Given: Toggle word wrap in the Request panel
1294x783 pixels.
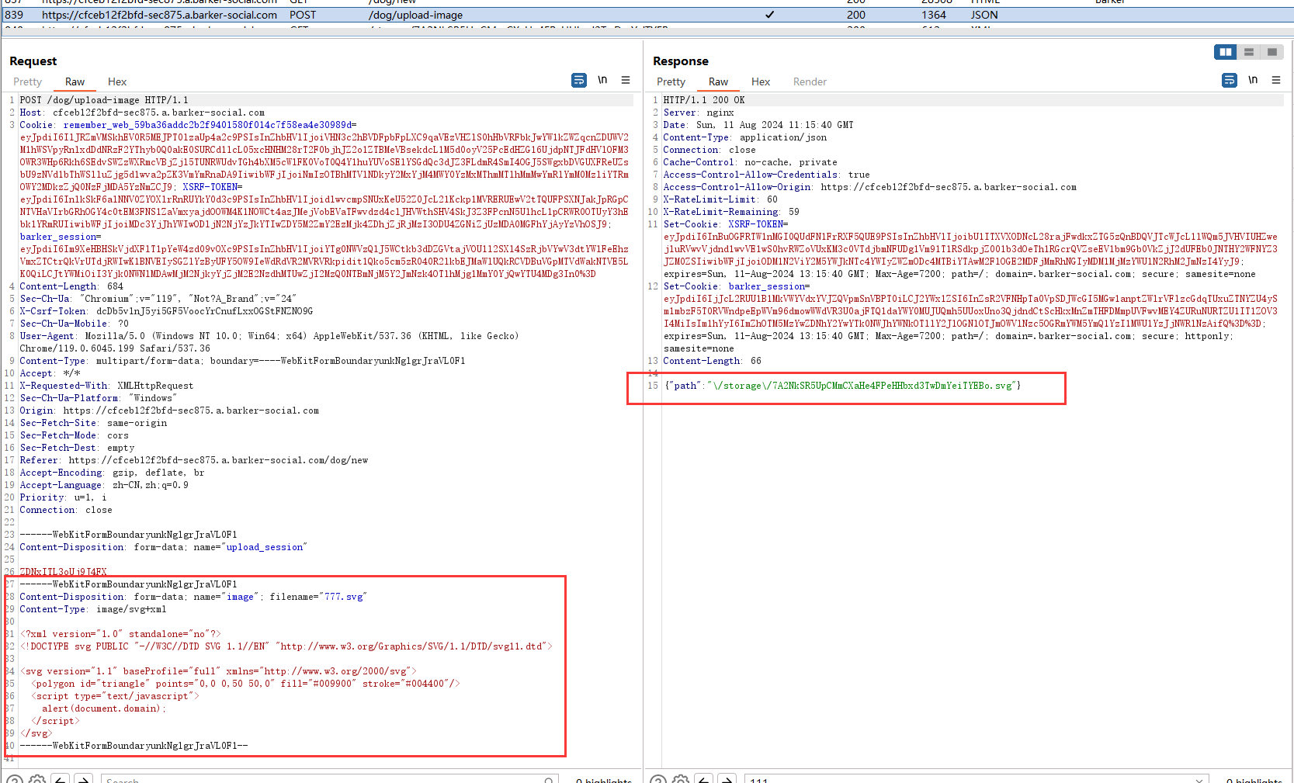Looking at the screenshot, I should coord(579,80).
